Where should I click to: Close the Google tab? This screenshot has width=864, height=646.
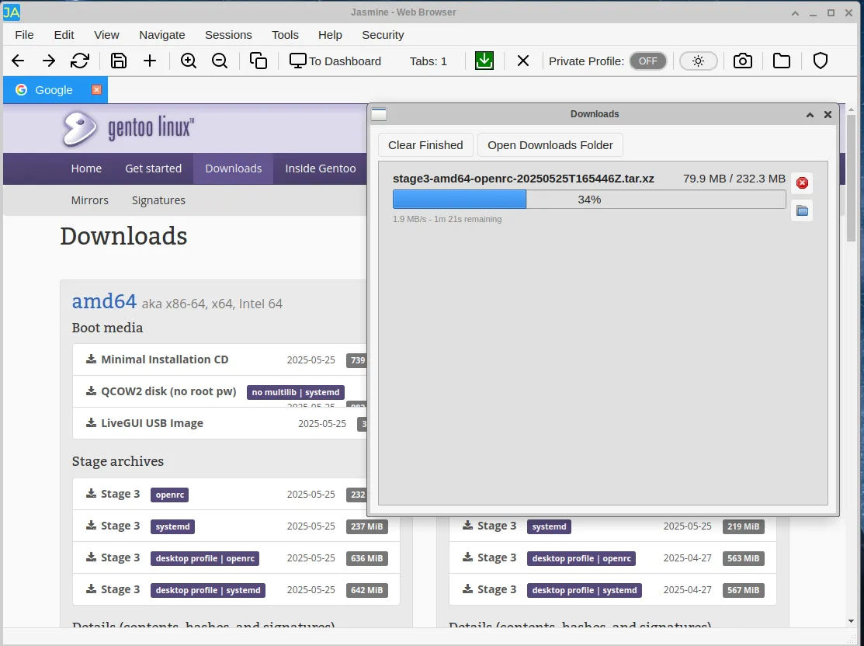97,90
